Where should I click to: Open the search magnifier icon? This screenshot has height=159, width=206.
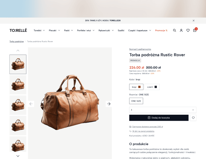[174, 30]
